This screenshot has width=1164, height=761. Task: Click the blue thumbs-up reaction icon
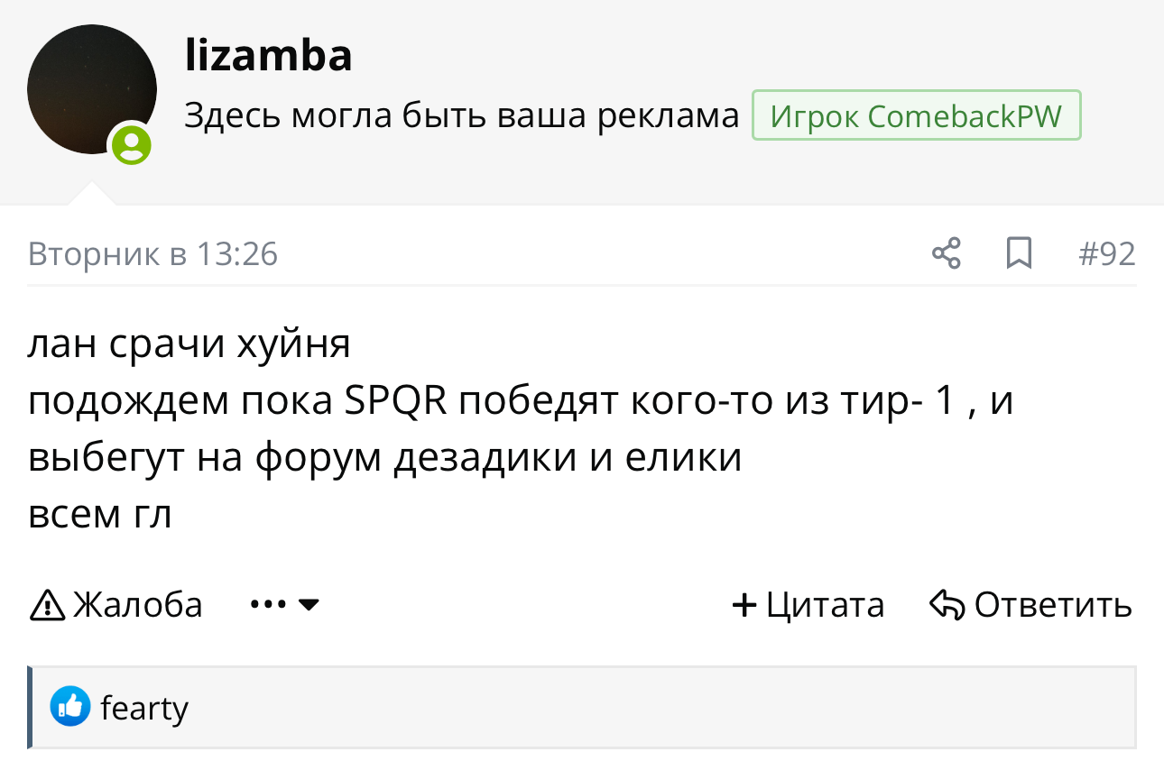coord(70,707)
